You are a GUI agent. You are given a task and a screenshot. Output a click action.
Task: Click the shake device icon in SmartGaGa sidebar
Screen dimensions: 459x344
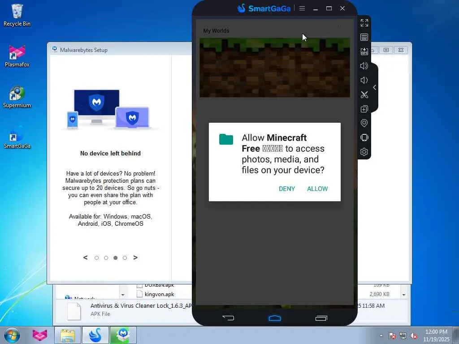coord(364,138)
